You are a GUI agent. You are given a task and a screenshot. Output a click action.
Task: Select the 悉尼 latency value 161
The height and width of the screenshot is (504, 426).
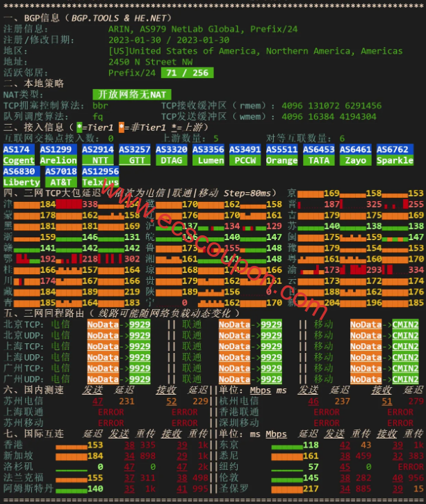[x=311, y=456]
